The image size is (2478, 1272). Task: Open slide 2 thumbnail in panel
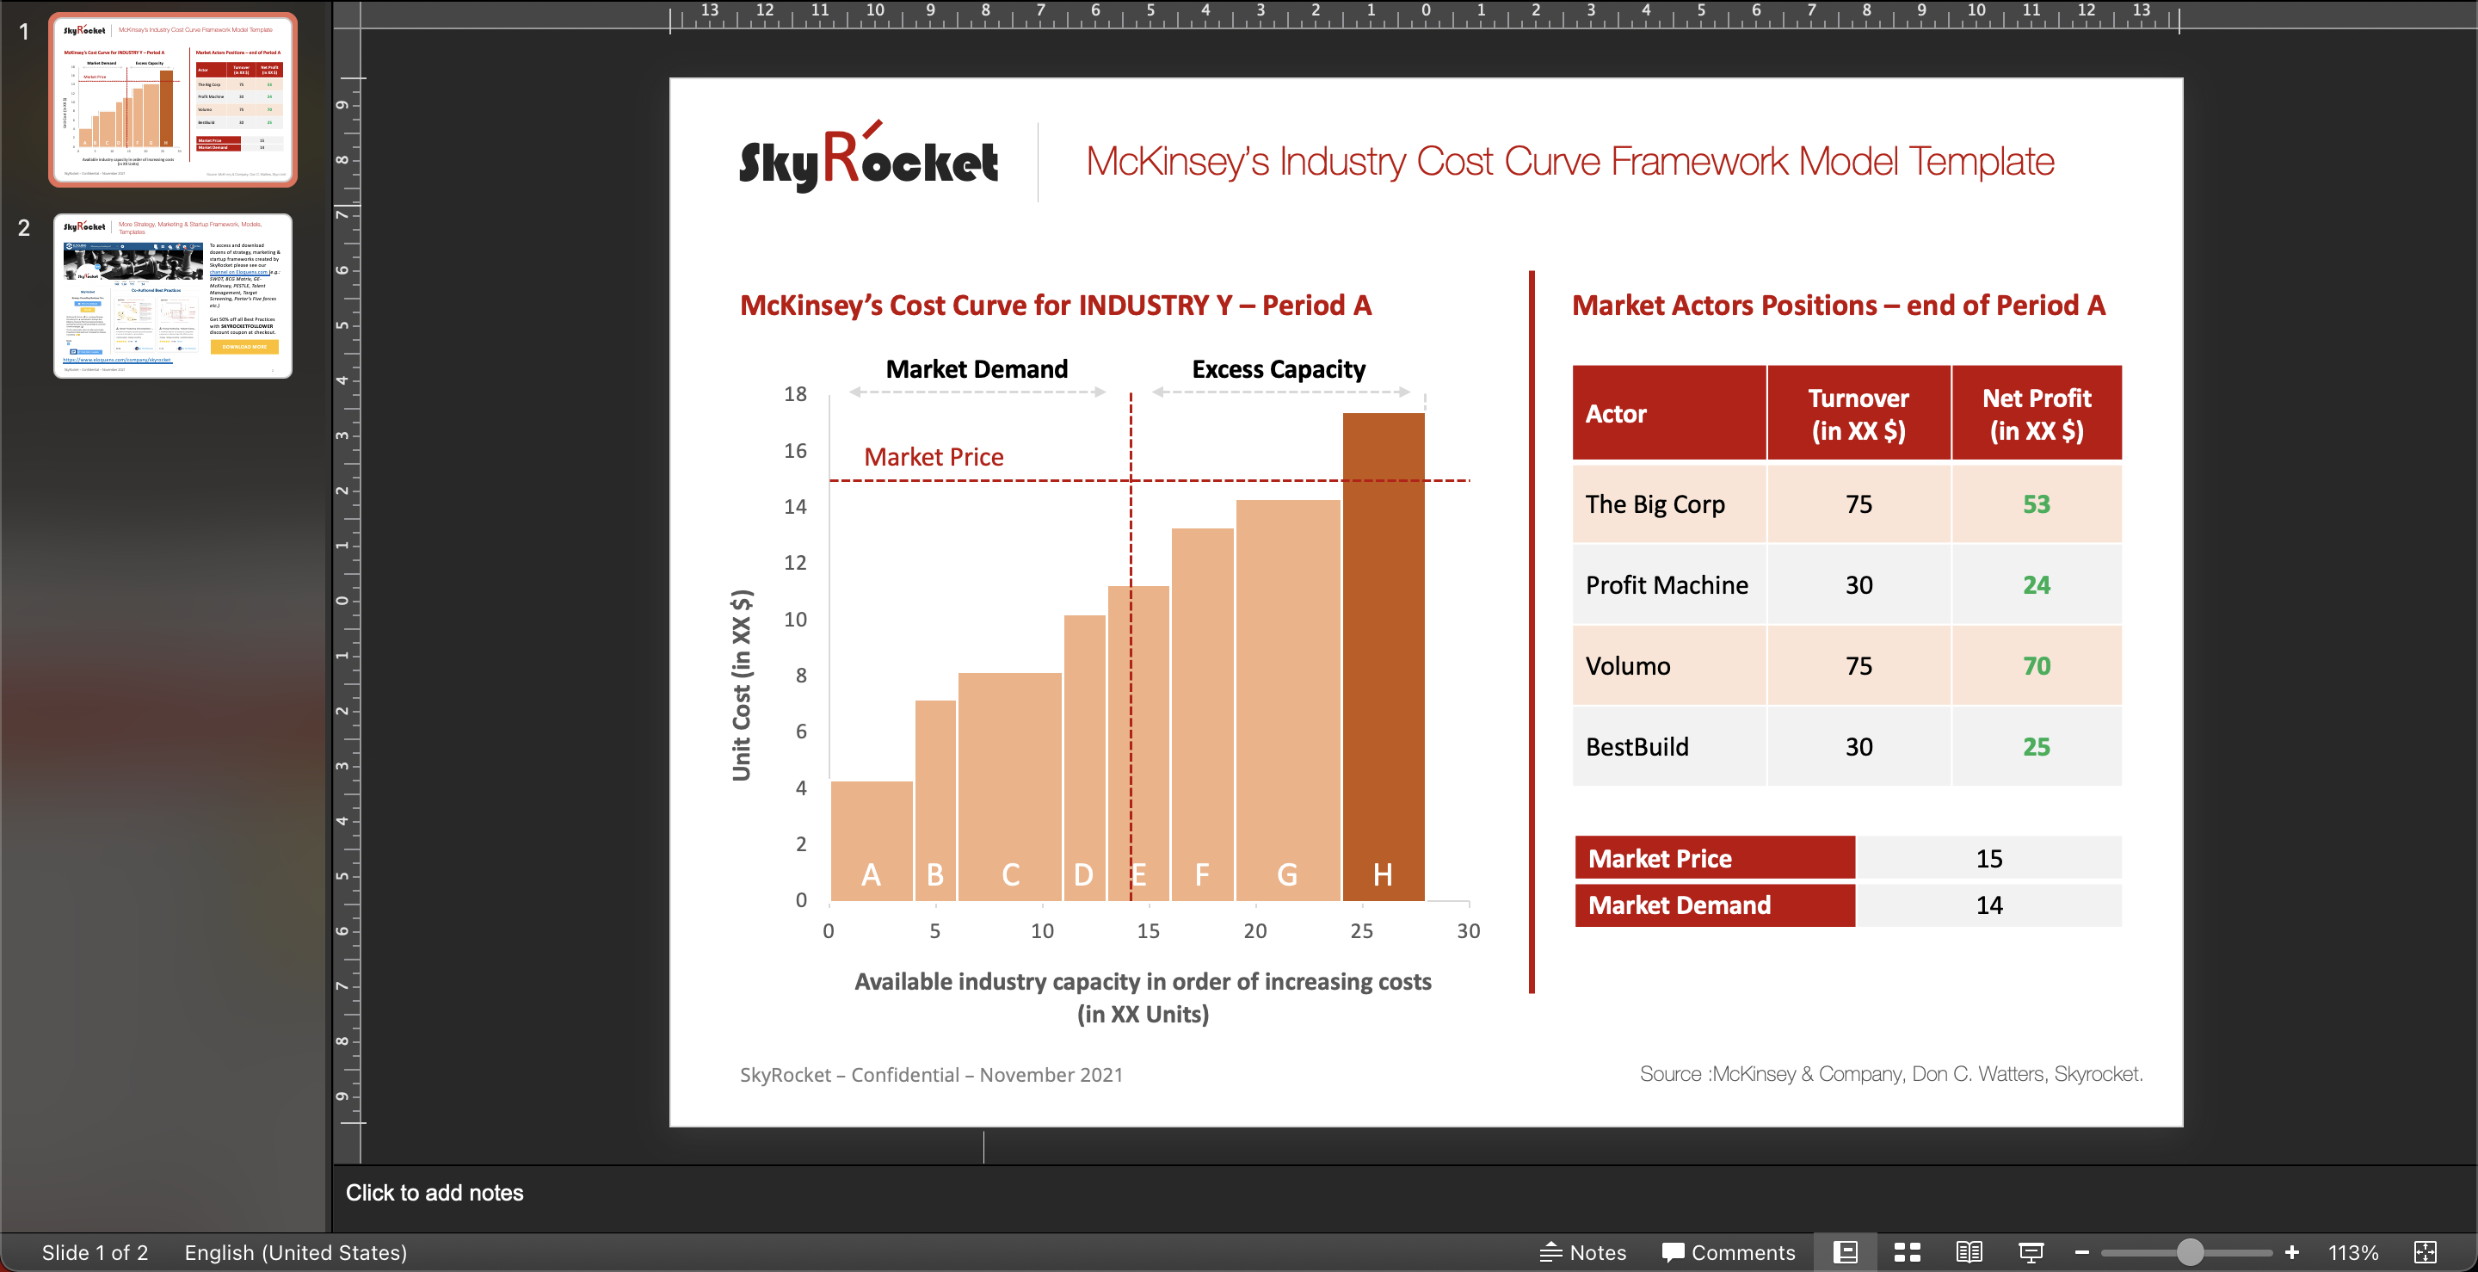tap(173, 295)
